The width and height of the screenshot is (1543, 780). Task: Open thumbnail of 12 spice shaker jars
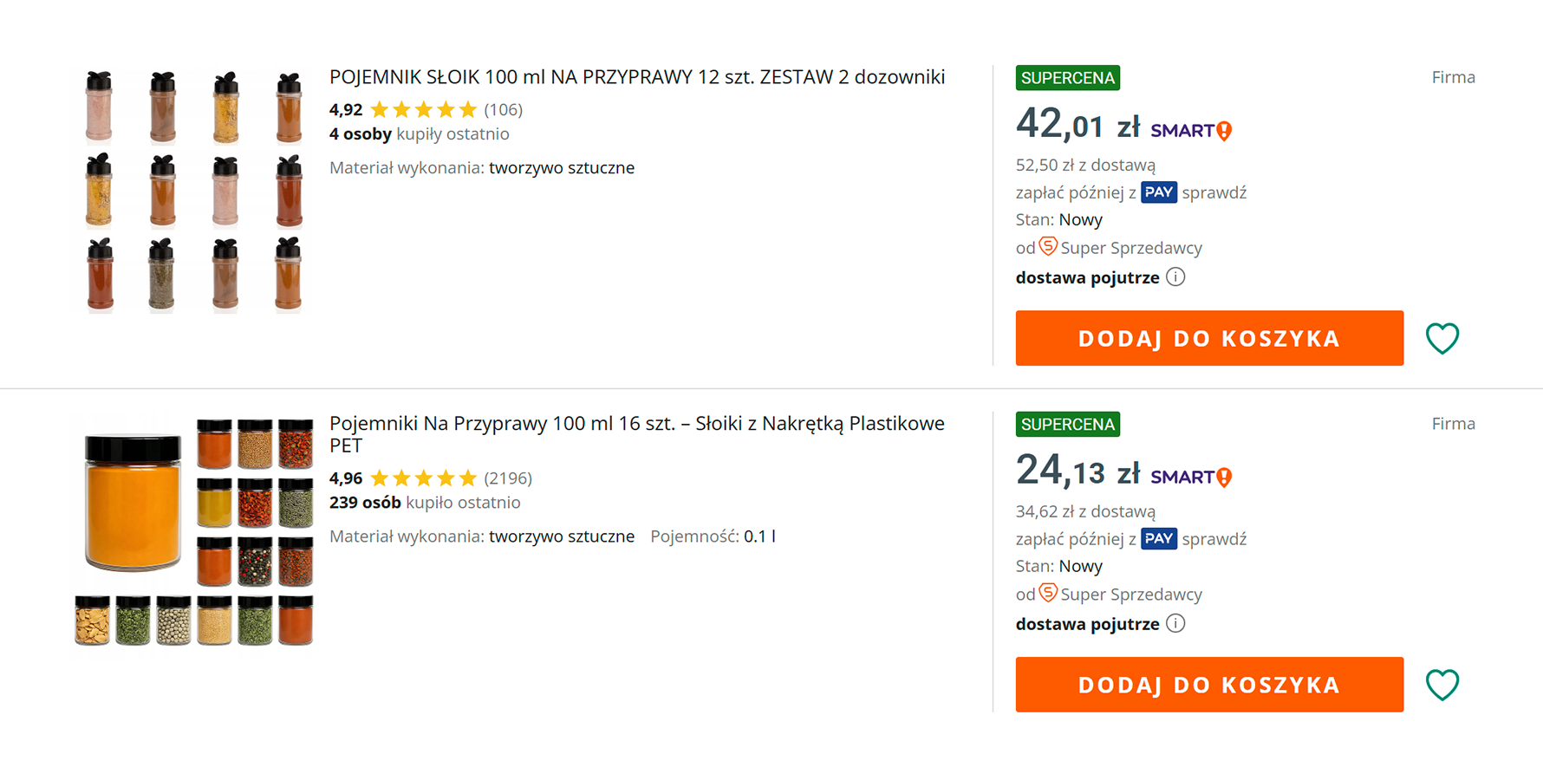click(x=194, y=191)
